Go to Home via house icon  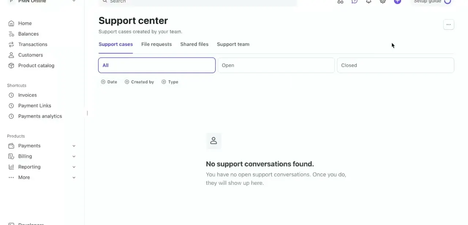point(11,23)
